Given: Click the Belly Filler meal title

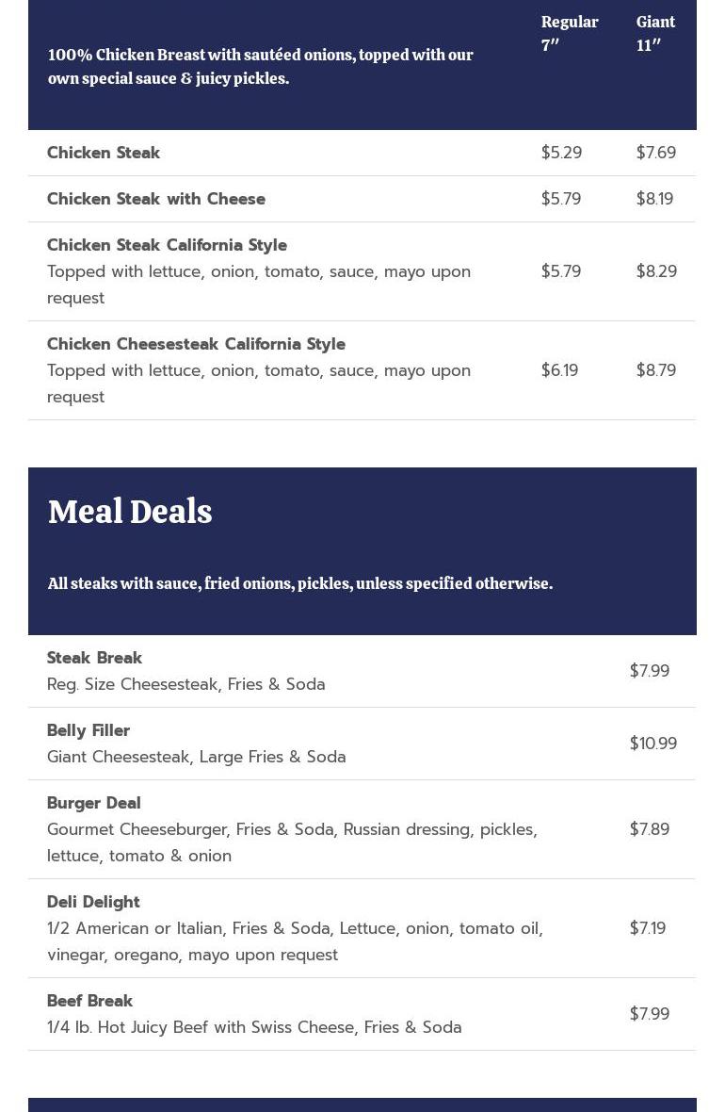Looking at the screenshot, I should coord(89,730).
